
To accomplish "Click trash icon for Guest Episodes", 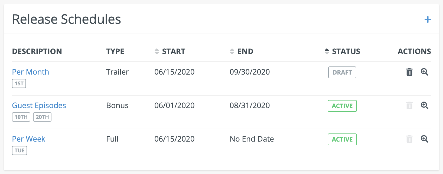I will (x=409, y=105).
